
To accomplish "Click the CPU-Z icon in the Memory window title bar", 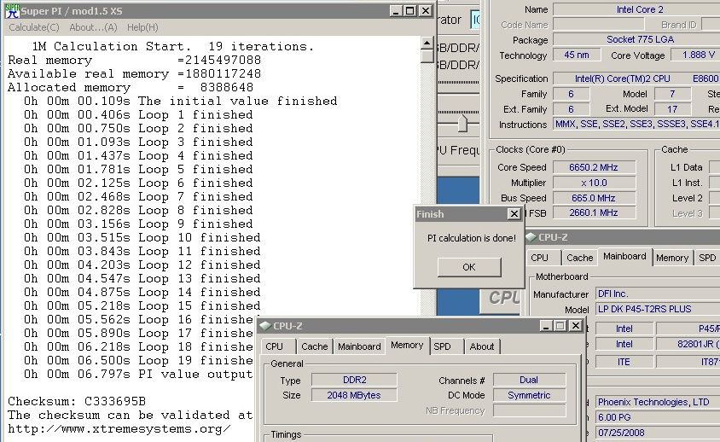I will [x=264, y=326].
